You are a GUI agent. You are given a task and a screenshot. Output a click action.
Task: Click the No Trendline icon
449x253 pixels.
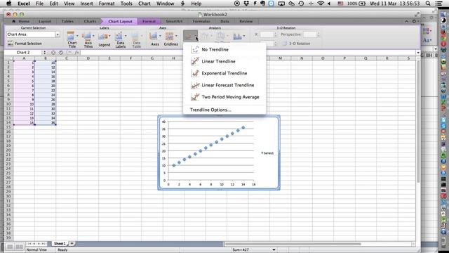tap(195, 50)
